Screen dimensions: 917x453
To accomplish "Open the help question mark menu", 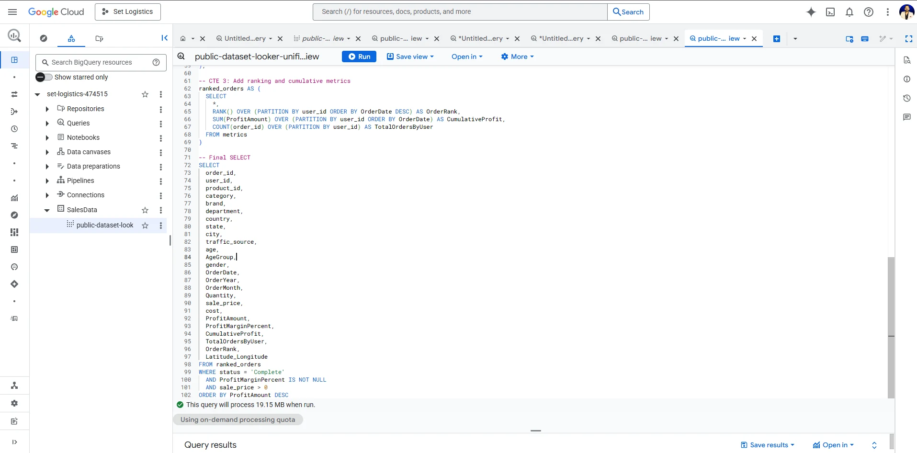I will click(869, 12).
